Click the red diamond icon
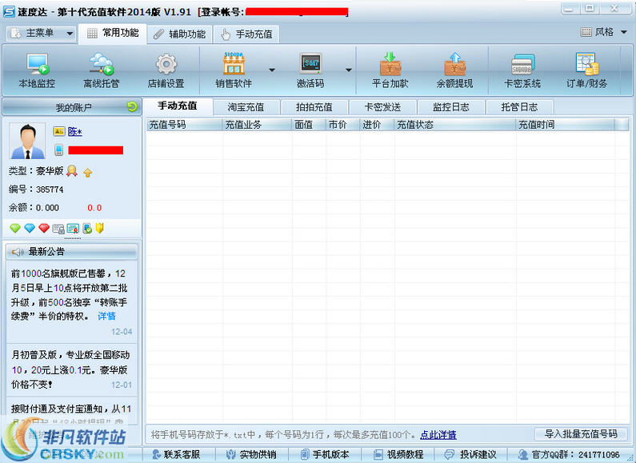This screenshot has width=636, height=463. [x=44, y=228]
